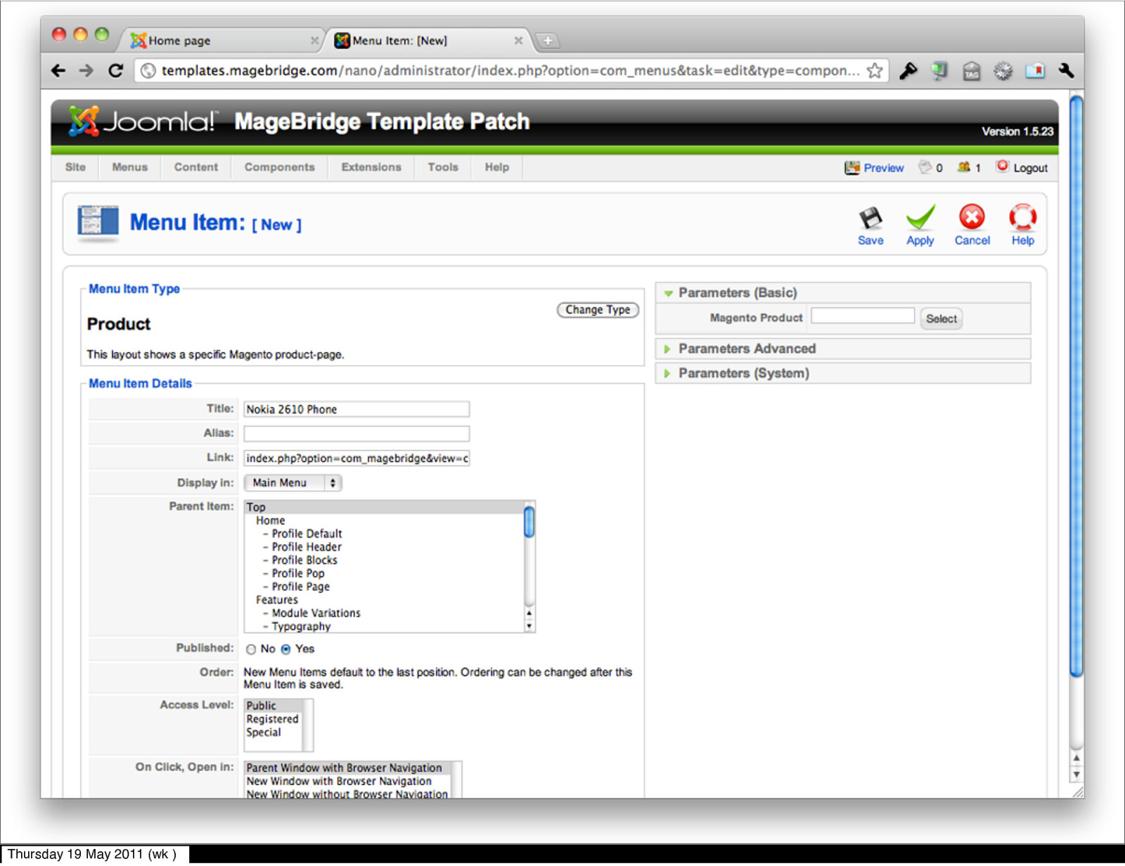The height and width of the screenshot is (866, 1125).
Task: Open the Extensions menu
Action: tap(371, 167)
